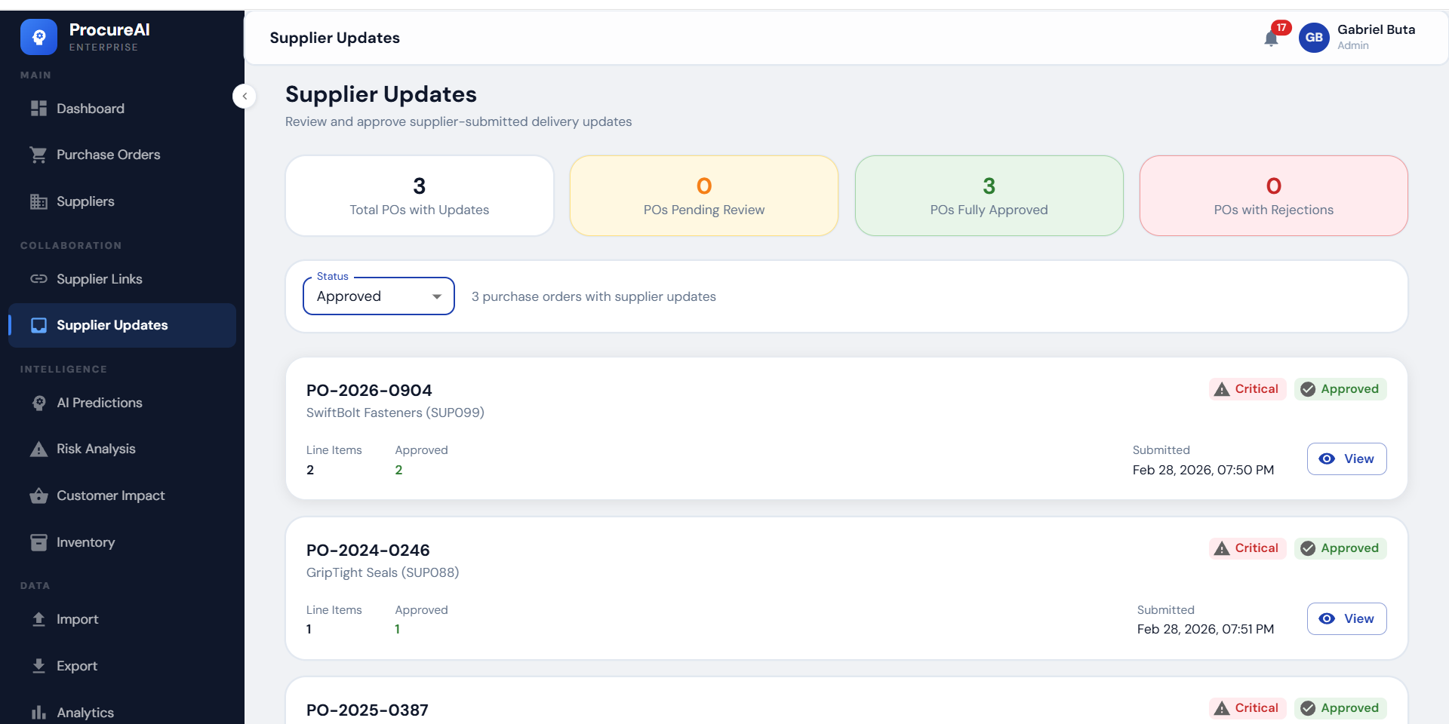
Task: Open the notifications bell icon
Action: click(1271, 38)
